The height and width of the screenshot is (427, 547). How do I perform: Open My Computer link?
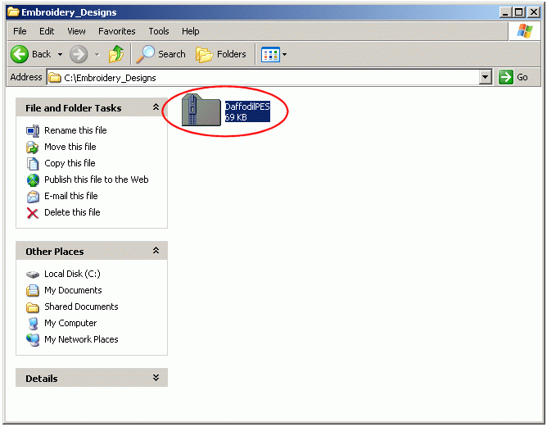[x=70, y=323]
